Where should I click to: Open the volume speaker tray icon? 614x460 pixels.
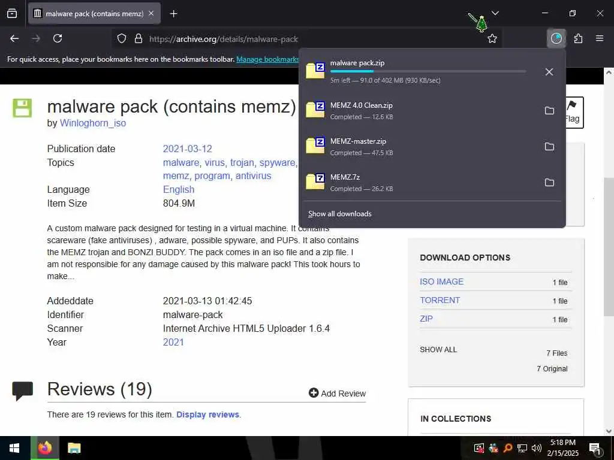pos(537,448)
